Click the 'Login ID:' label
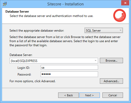The image size is (131, 103). (x=23, y=68)
